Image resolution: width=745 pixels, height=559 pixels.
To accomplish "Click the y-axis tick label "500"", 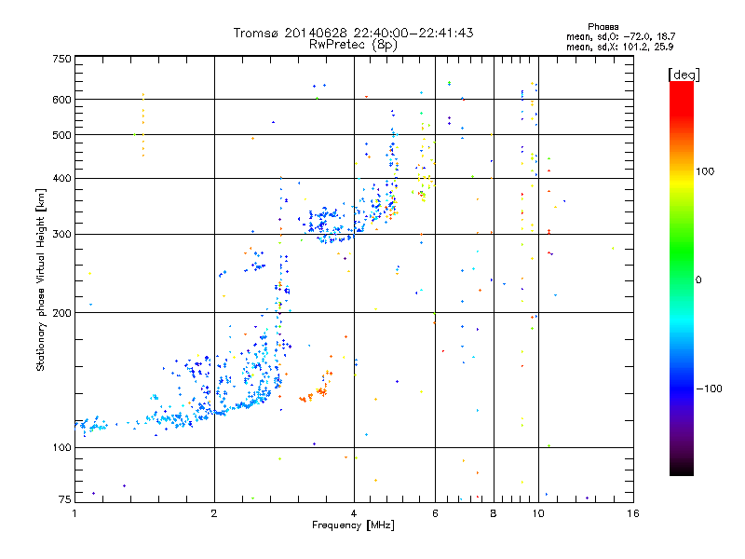I will [x=61, y=135].
